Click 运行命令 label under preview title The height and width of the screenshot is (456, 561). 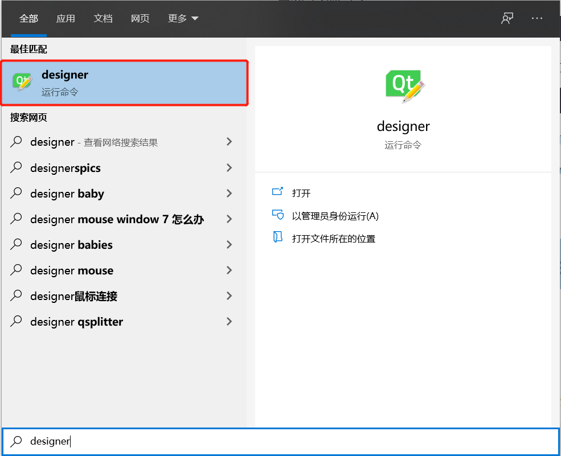[x=403, y=145]
